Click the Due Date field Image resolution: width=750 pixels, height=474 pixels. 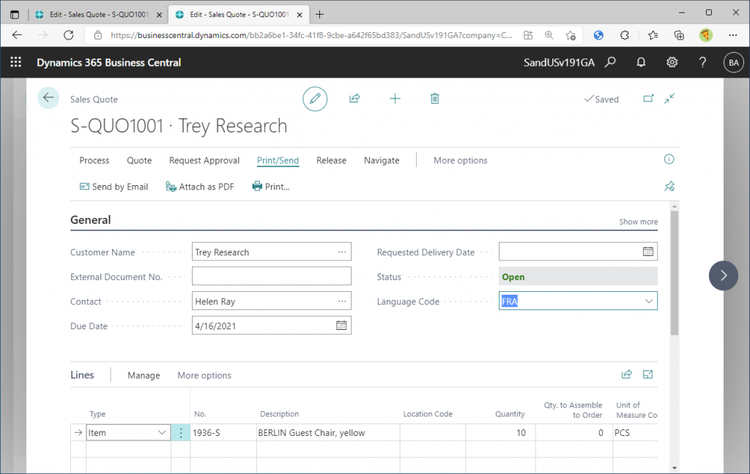[x=271, y=326]
